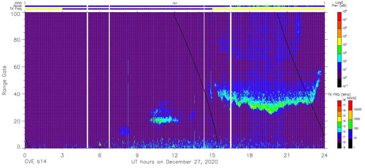The width and height of the screenshot is (365, 168).
Task: Select x-axis tick label '12'
Action: [x=175, y=155]
